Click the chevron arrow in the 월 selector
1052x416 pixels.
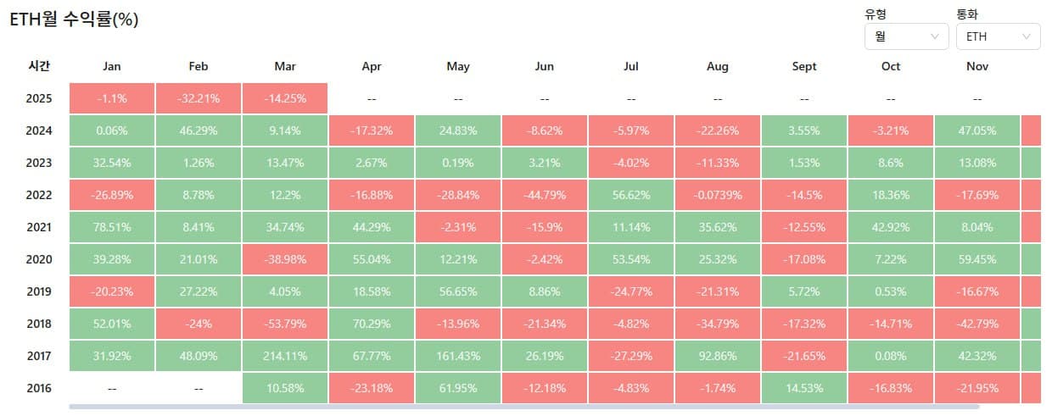tap(935, 36)
